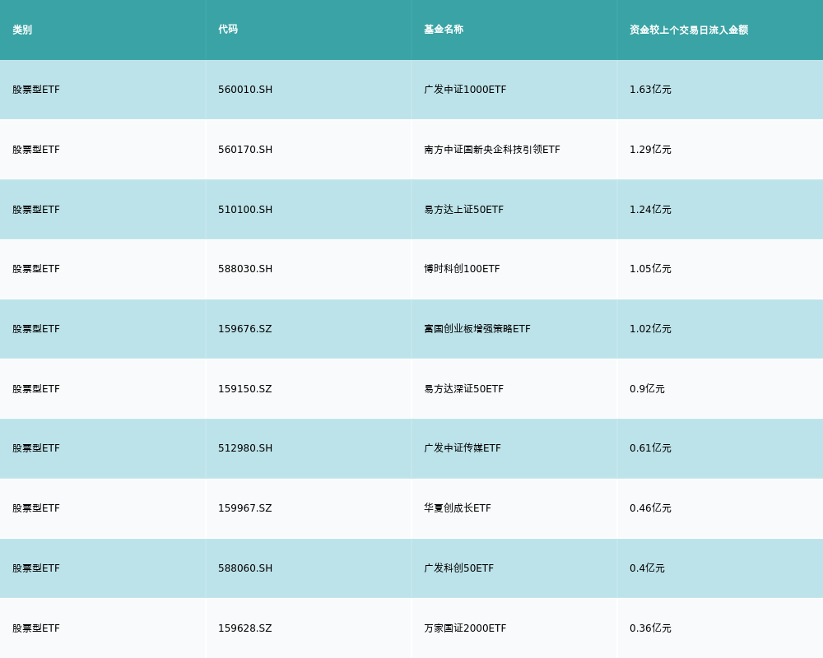This screenshot has height=658, width=823.
Task: Click 股票型ETF in the 159967.SZ row
Action: point(36,508)
